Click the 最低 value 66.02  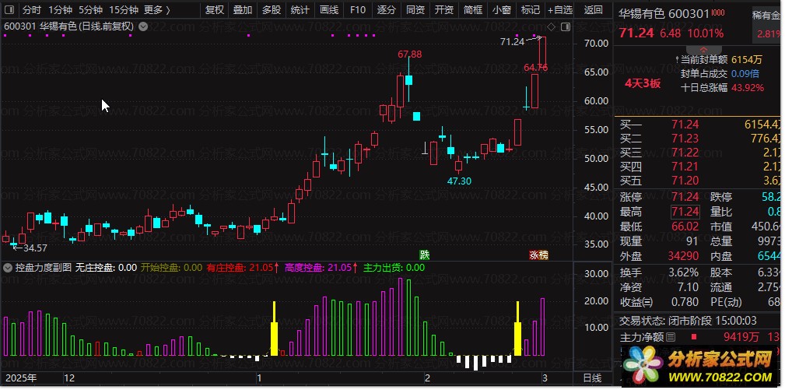[x=685, y=227]
